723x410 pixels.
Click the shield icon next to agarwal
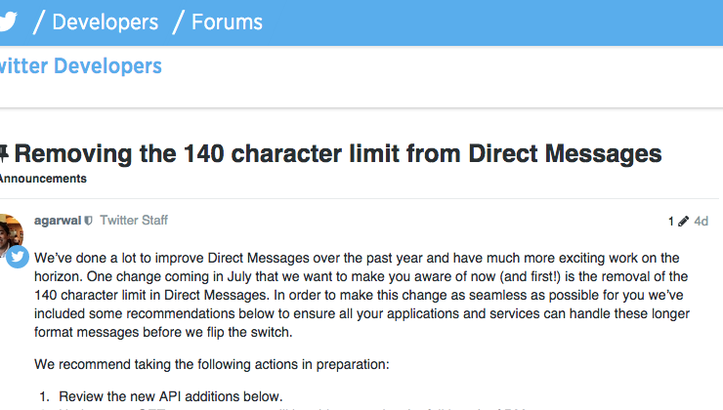pyautogui.click(x=89, y=222)
